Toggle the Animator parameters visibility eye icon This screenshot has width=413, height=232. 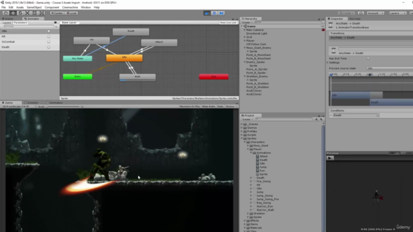[55, 23]
